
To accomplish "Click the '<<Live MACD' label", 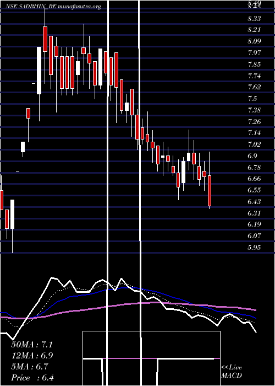I will click(232, 372).
